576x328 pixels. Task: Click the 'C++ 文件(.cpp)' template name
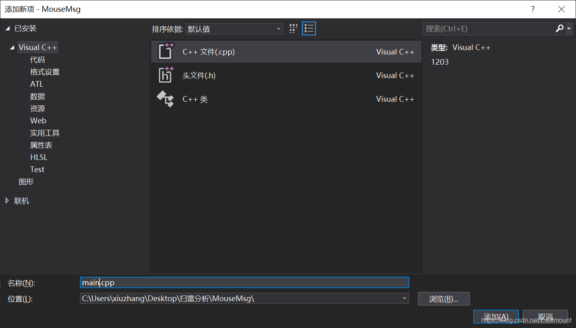[209, 52]
